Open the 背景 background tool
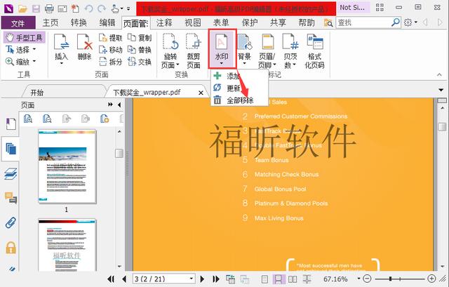Image resolution: width=449 pixels, height=287 pixels. pos(244,49)
